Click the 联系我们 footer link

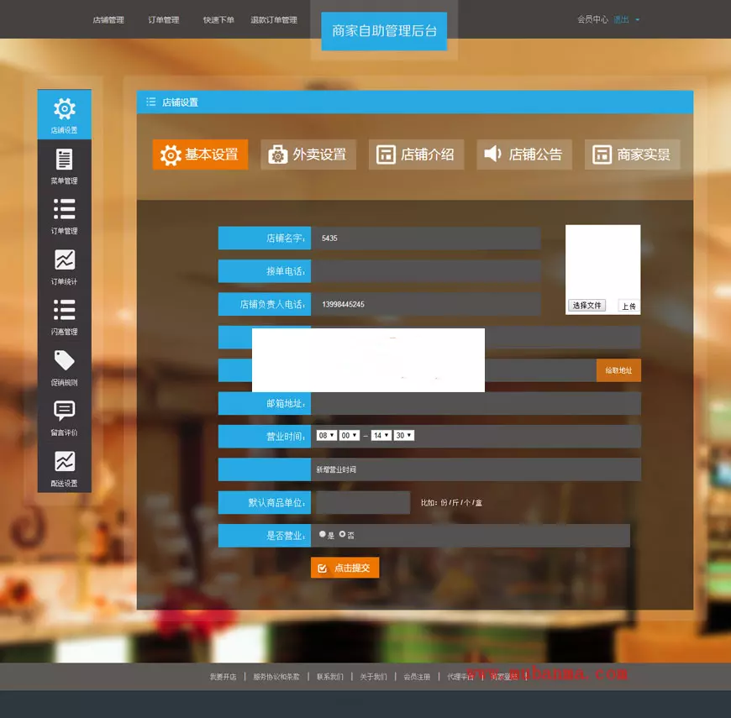point(329,677)
